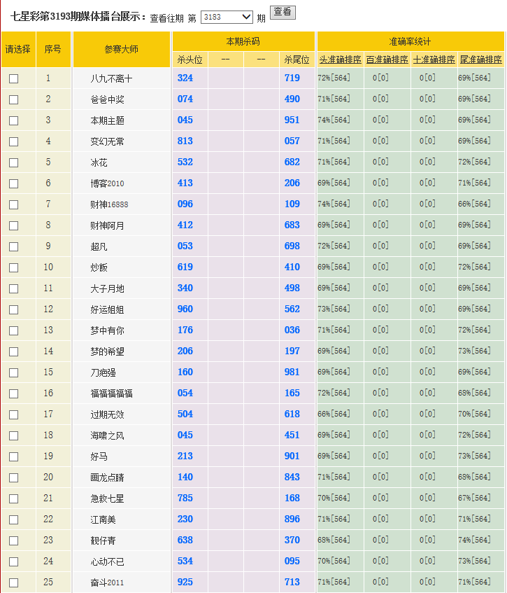Image resolution: width=507 pixels, height=593 pixels.
Task: Sort by 百准确排序 column
Action: click(x=387, y=60)
